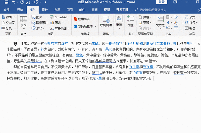Redo the last action

point(22,2)
